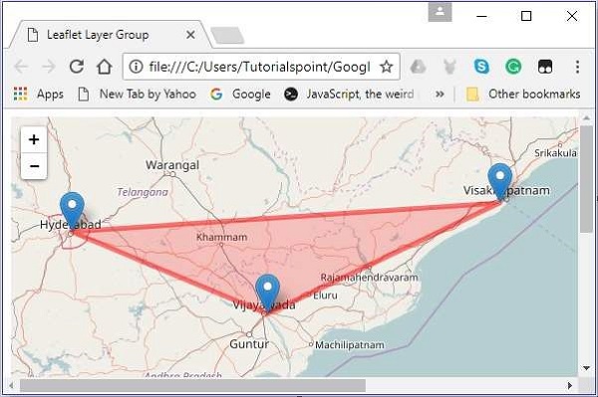Click the scroll down arrow
This screenshot has width=598, height=397.
(586, 368)
